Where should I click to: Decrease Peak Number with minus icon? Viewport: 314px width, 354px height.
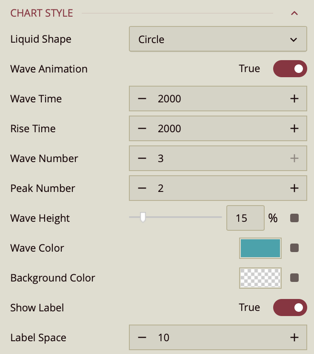142,189
